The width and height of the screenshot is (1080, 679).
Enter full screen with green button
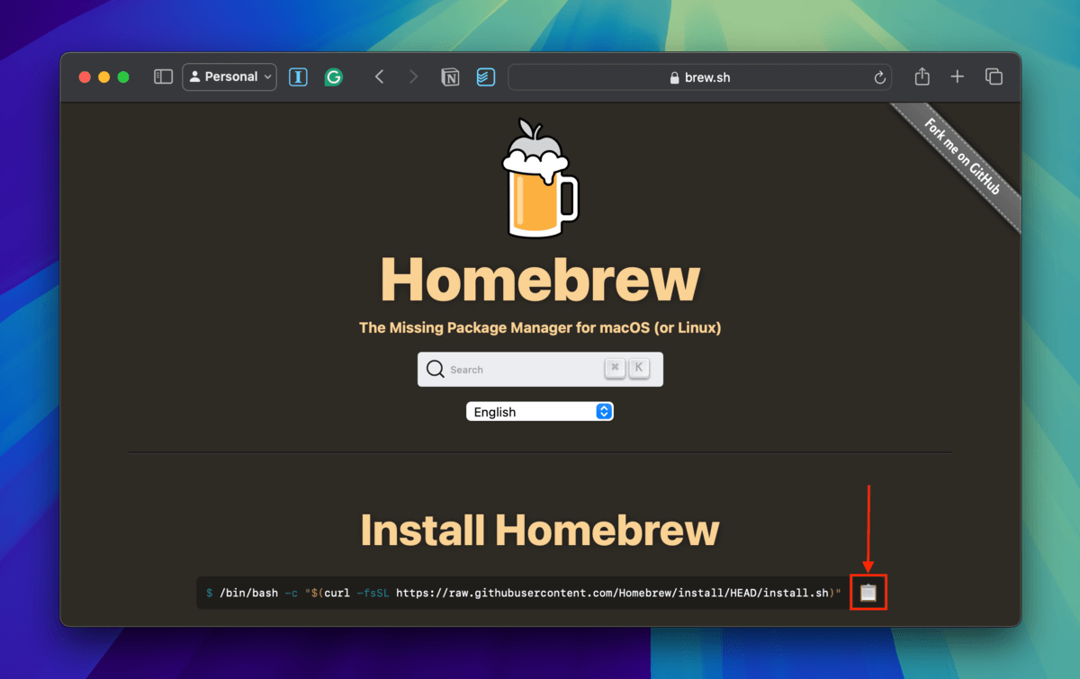point(123,77)
